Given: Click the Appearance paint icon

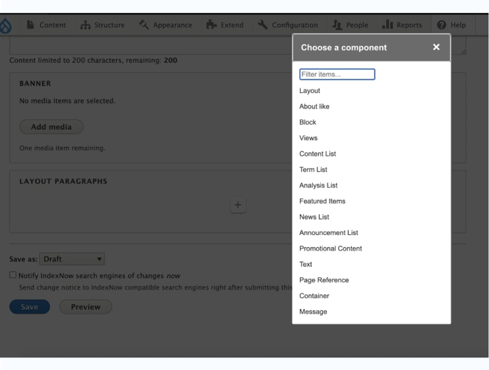Looking at the screenshot, I should [x=144, y=25].
